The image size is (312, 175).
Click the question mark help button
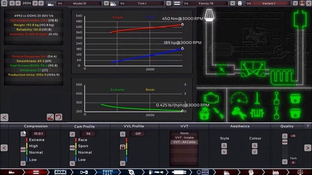(x=308, y=126)
